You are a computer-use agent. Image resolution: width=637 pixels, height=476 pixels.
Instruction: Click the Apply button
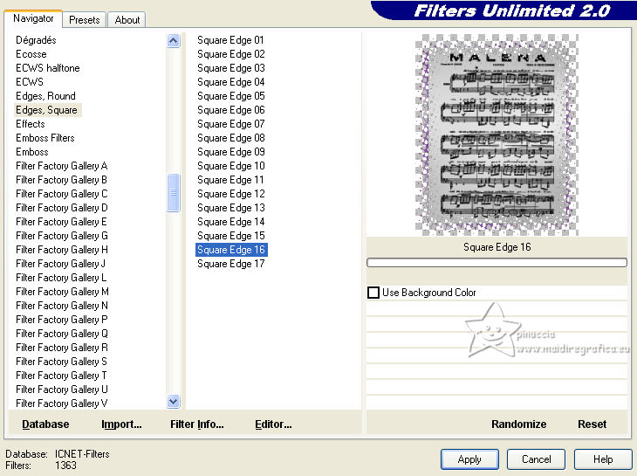click(x=469, y=459)
